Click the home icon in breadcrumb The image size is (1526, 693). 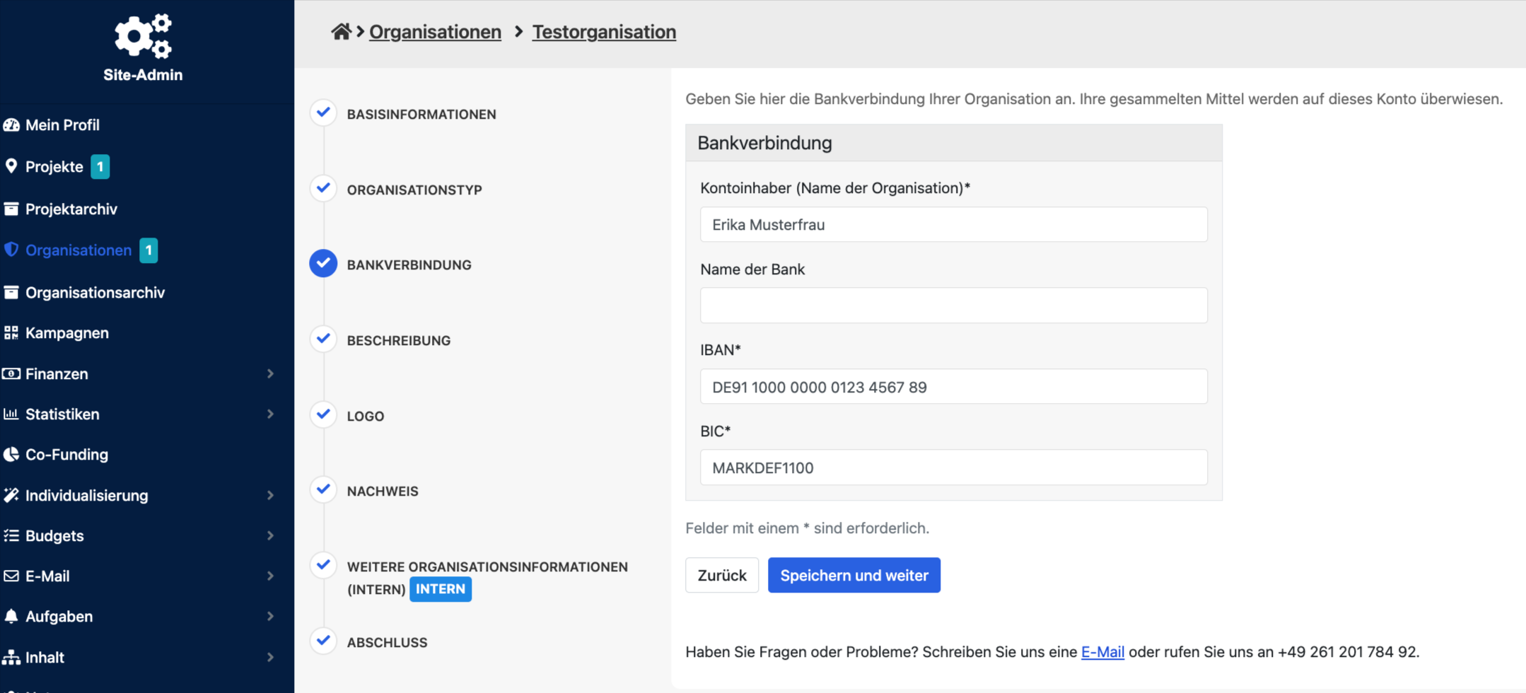pyautogui.click(x=341, y=32)
